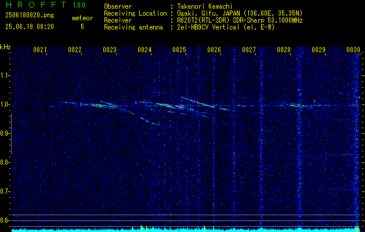Viewport: 365px width, 232px height.
Task: Click the 0827 time axis marker
Action: (249, 49)
